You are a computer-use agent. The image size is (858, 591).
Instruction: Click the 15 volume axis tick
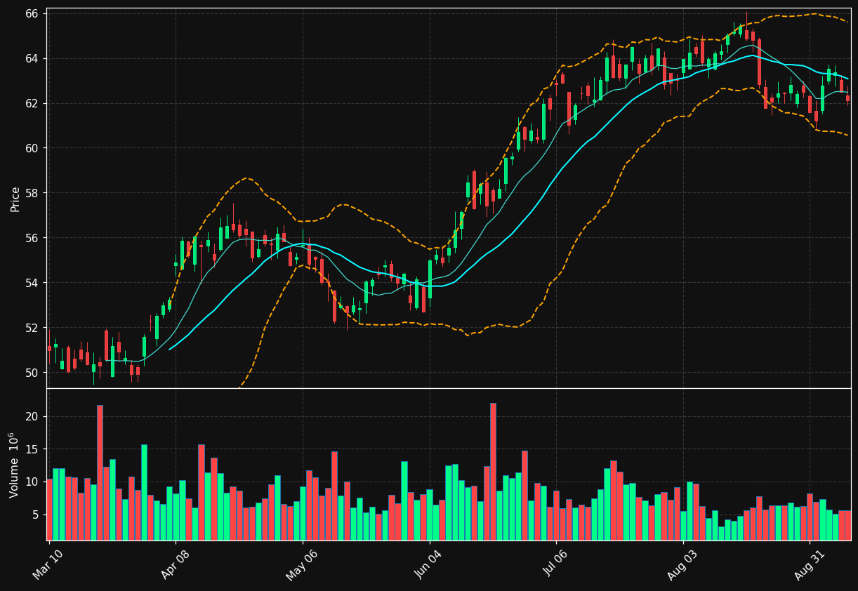click(33, 449)
